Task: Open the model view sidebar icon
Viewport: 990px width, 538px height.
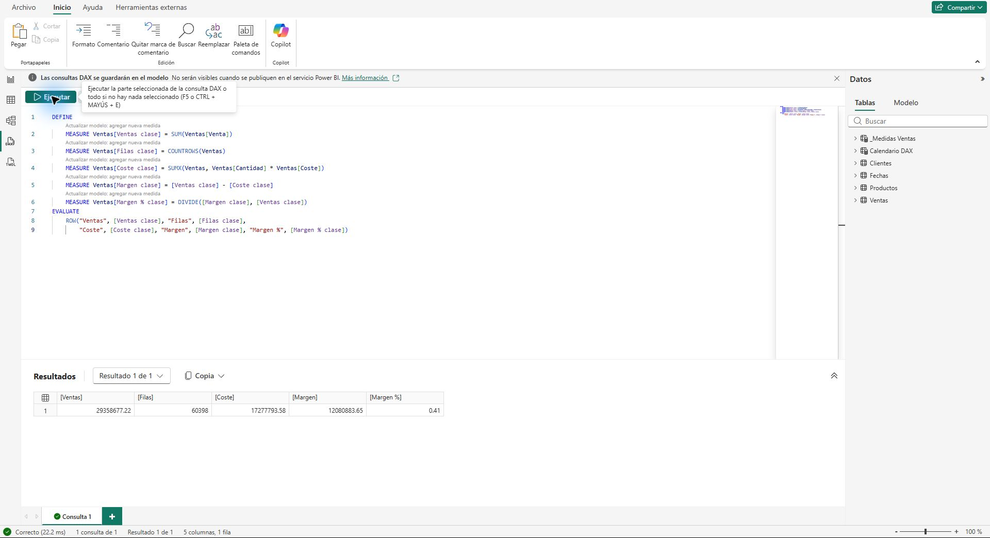Action: tap(11, 121)
